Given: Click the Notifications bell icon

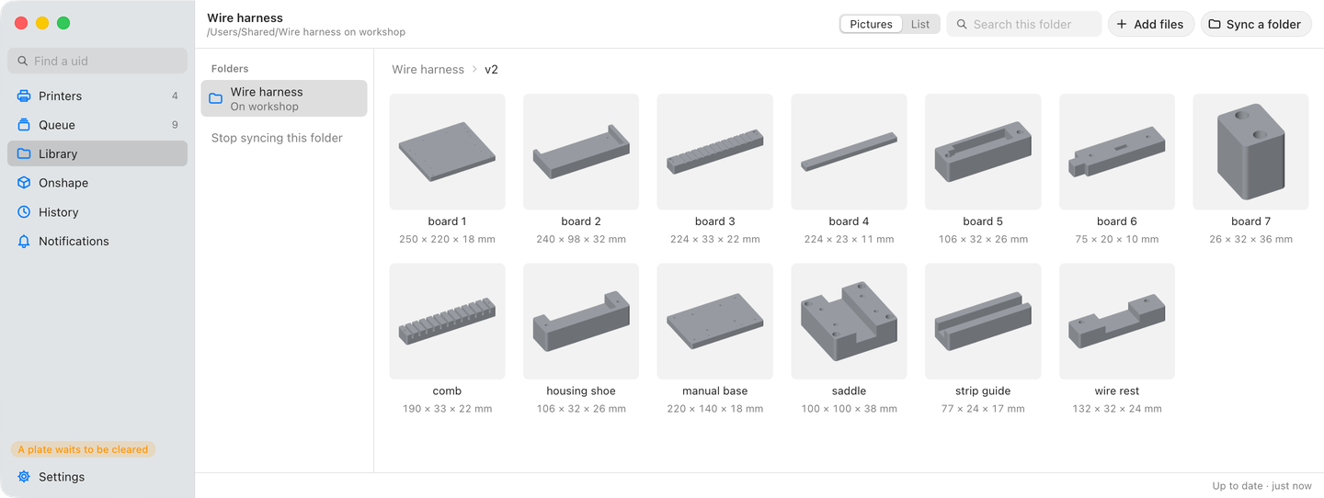Looking at the screenshot, I should [x=24, y=241].
